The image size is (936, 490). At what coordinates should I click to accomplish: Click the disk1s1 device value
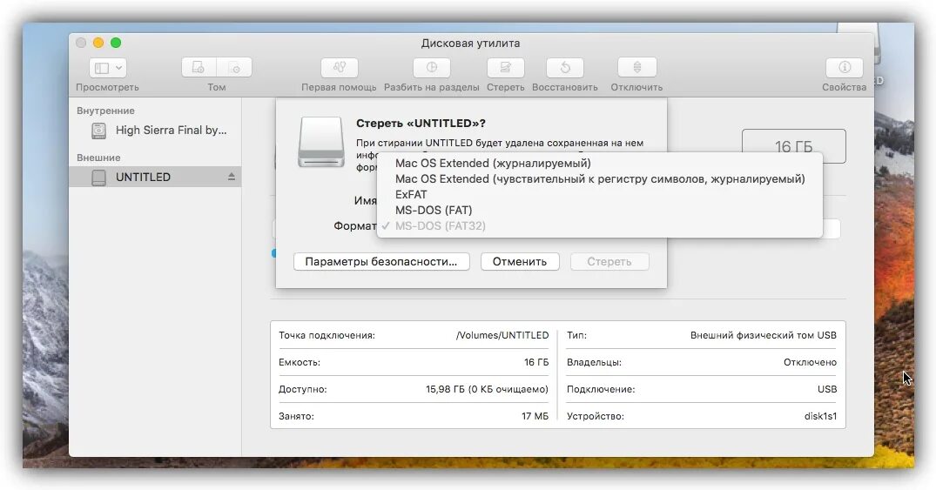pyautogui.click(x=821, y=416)
